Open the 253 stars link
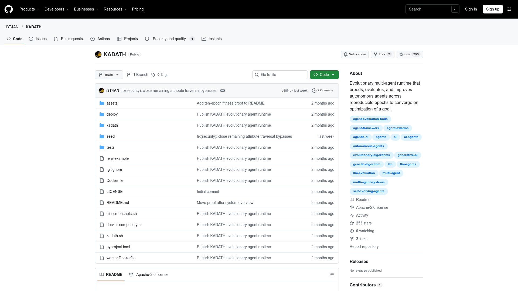This screenshot has height=291, width=518. coord(361,223)
